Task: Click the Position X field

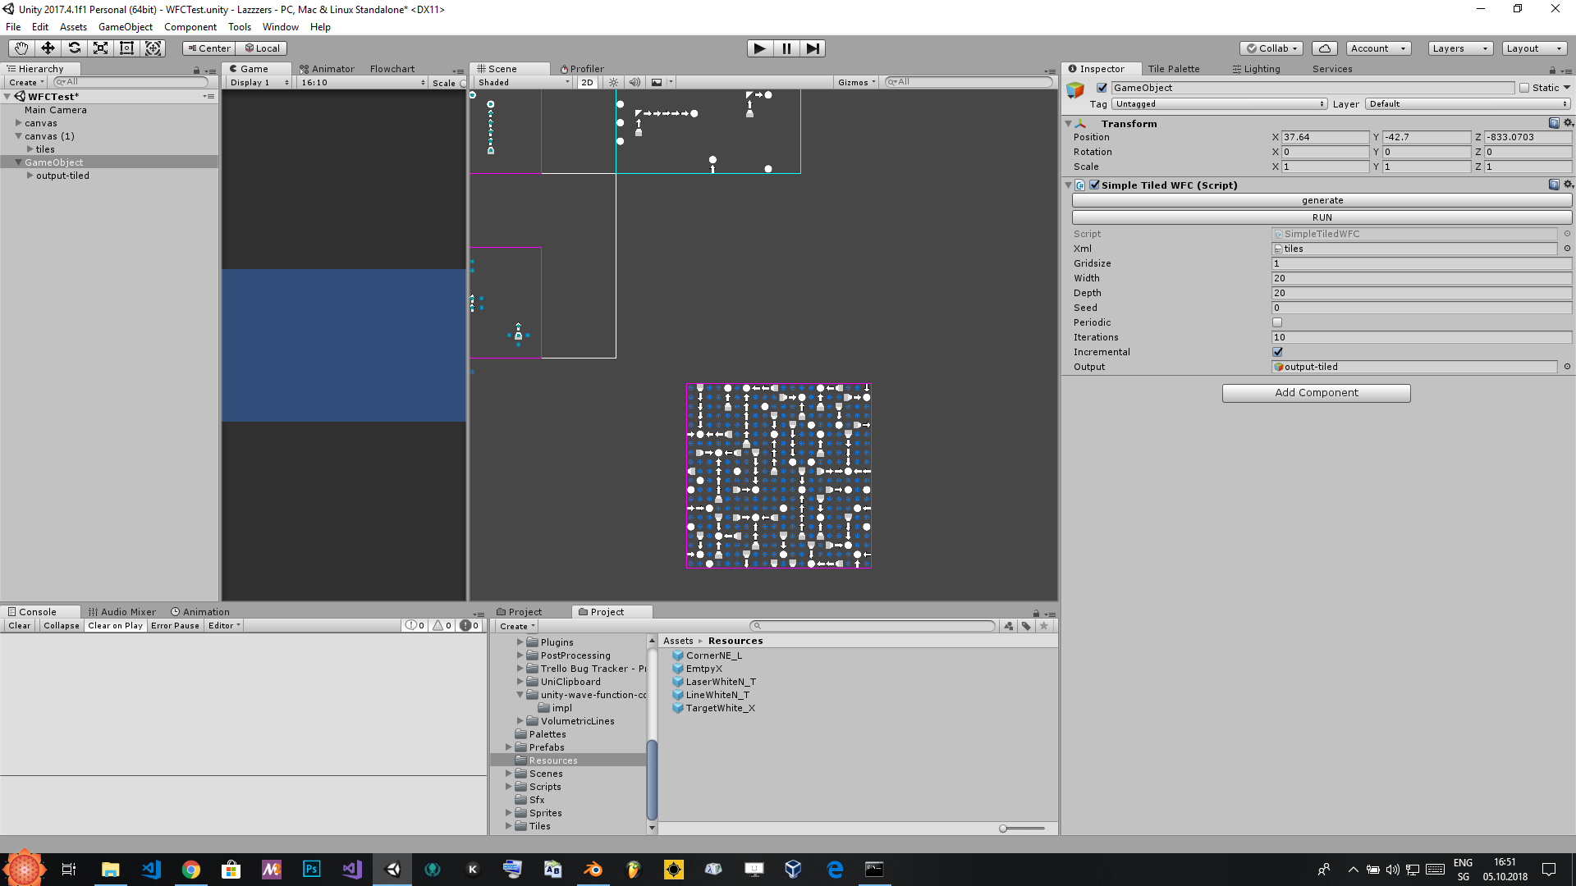Action: (x=1325, y=137)
